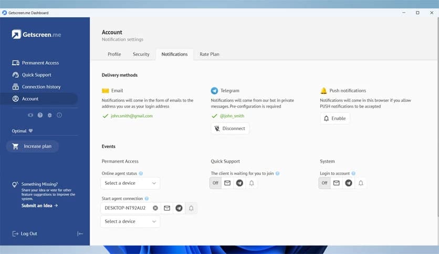Viewport: 439px width, 254px height.
Task: Switch to the Security tab
Action: 141,54
